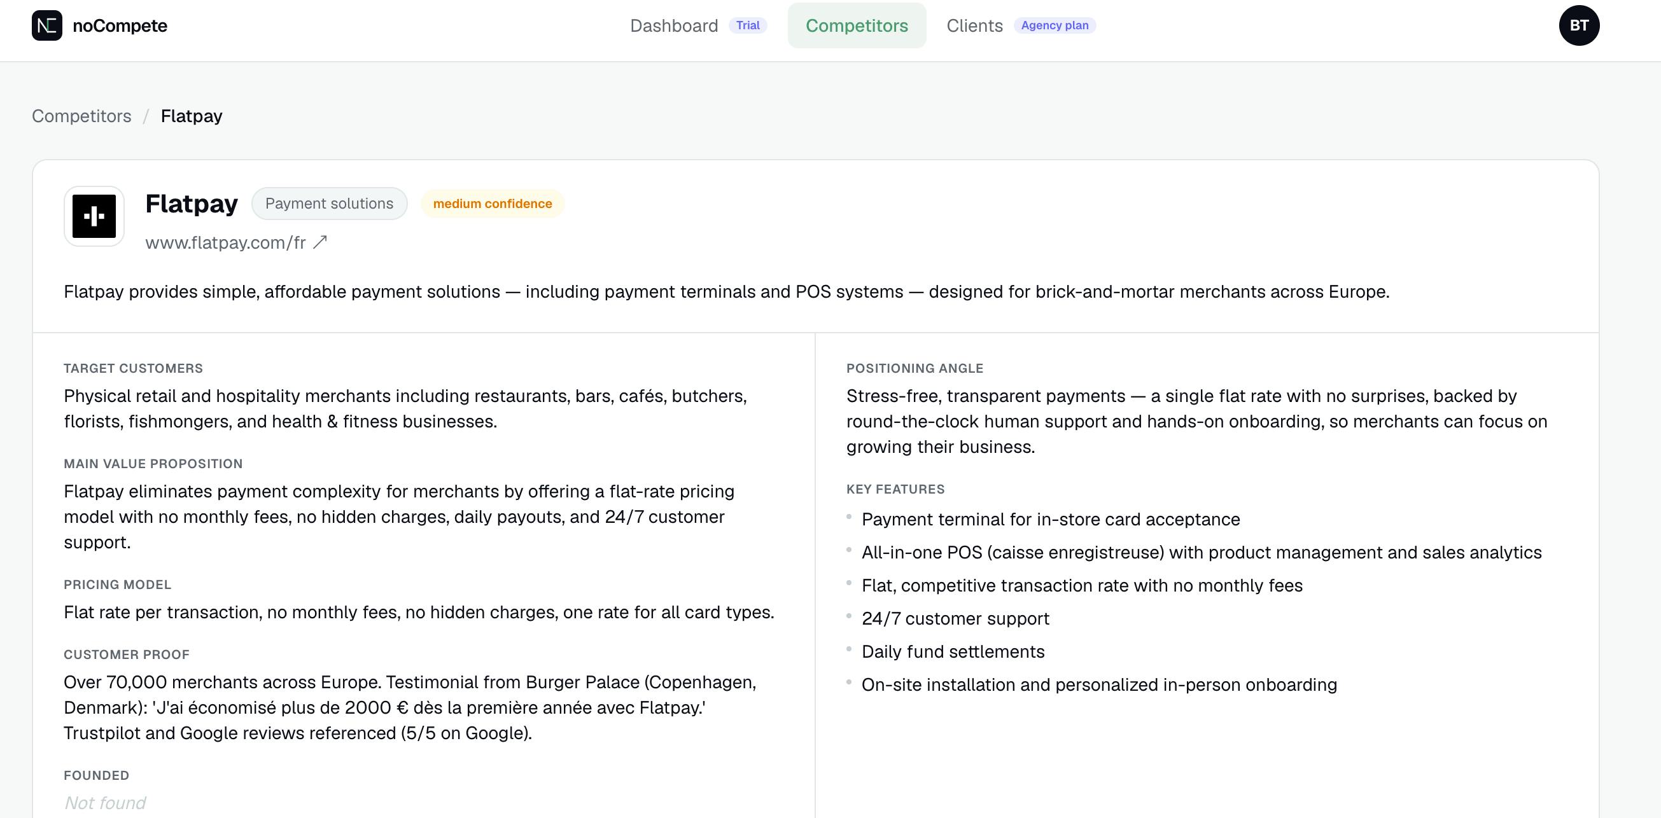Screen dimensions: 1661x818
Task: Click the 'Stress-free, transparent payments' paragraph
Action: pos(1196,422)
